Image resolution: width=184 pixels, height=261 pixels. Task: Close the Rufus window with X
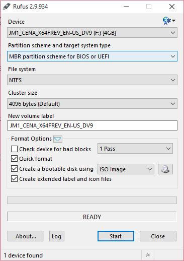[x=172, y=7]
